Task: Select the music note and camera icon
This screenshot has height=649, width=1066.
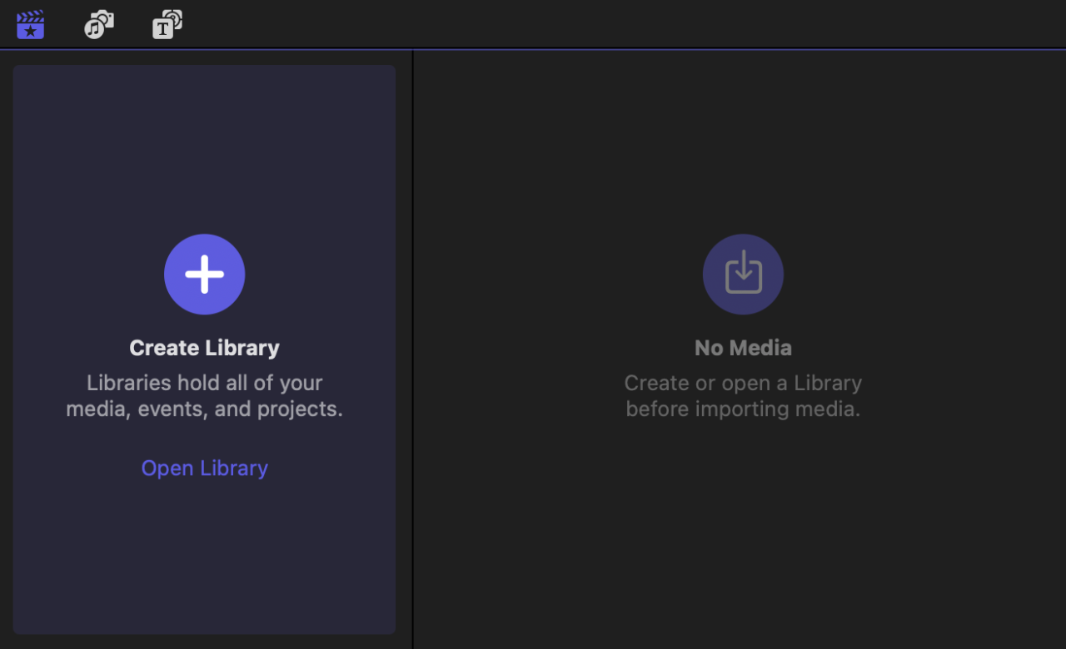Action: [99, 25]
